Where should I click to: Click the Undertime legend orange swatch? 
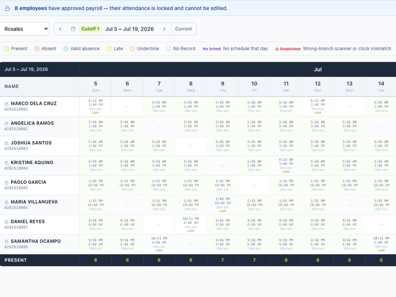[x=132, y=49]
